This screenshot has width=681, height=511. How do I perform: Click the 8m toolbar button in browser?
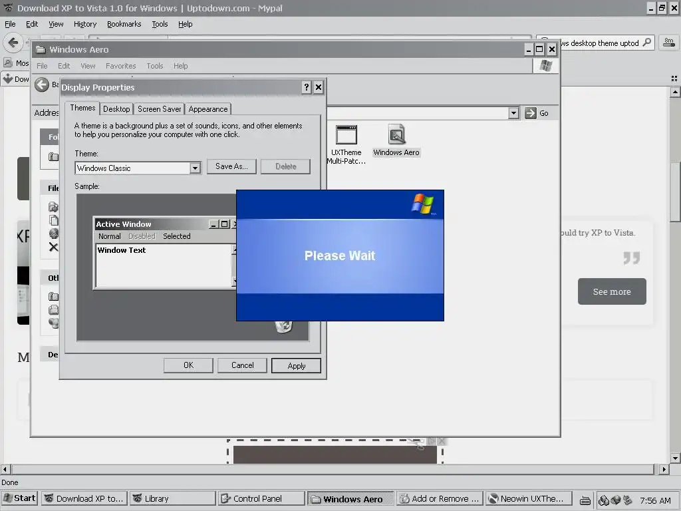click(669, 42)
